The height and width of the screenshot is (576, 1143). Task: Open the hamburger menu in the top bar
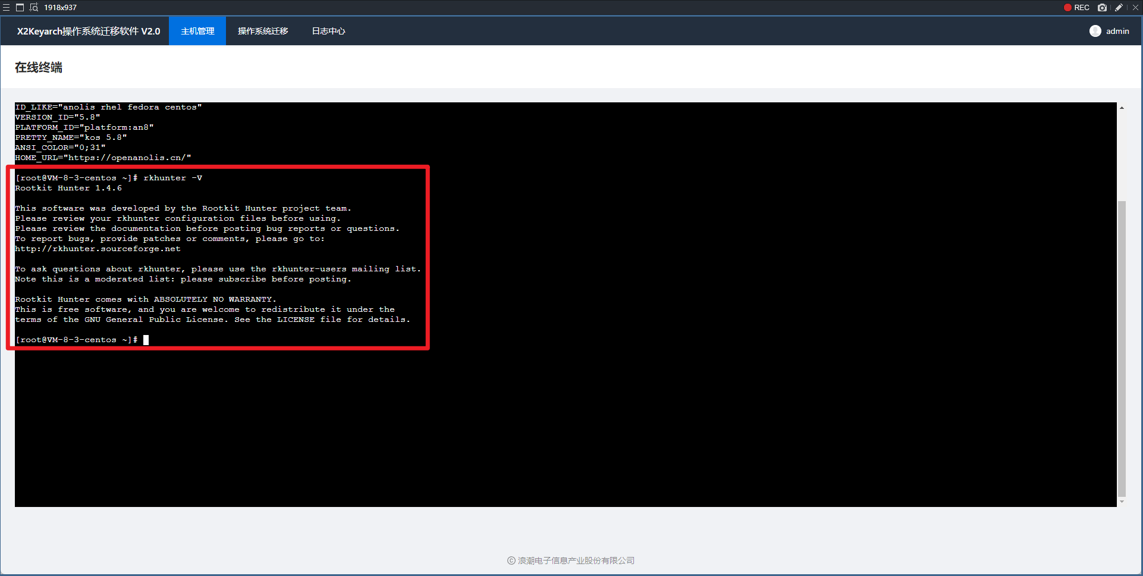pos(7,8)
